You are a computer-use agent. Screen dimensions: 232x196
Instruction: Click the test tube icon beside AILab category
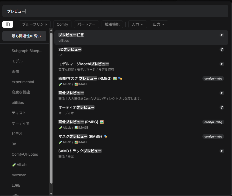click(14, 165)
